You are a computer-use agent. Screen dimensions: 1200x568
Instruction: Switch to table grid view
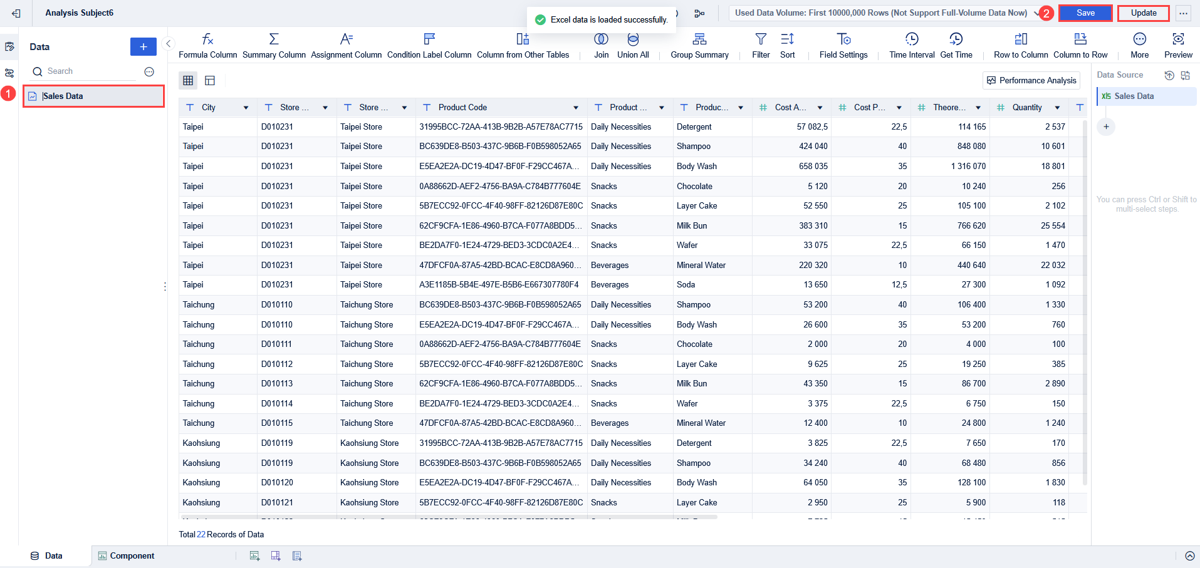[188, 80]
